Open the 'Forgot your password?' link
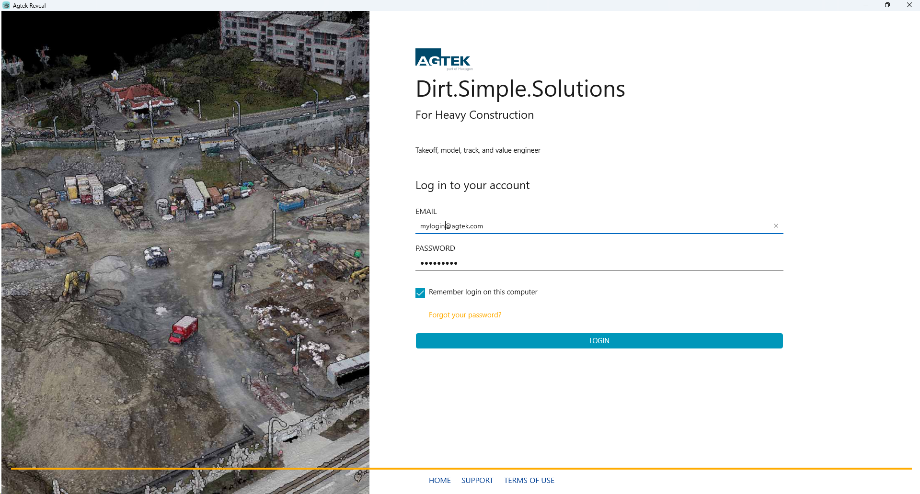Screen dimensions: 920x494 (x=465, y=315)
